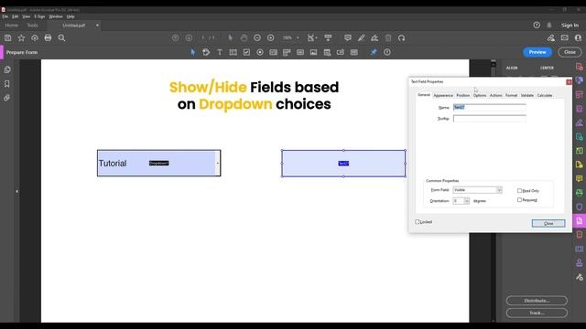Screen dimensions: 586x329
Task: Open the Dropdown1 field arrow on page
Action: [x=218, y=164]
